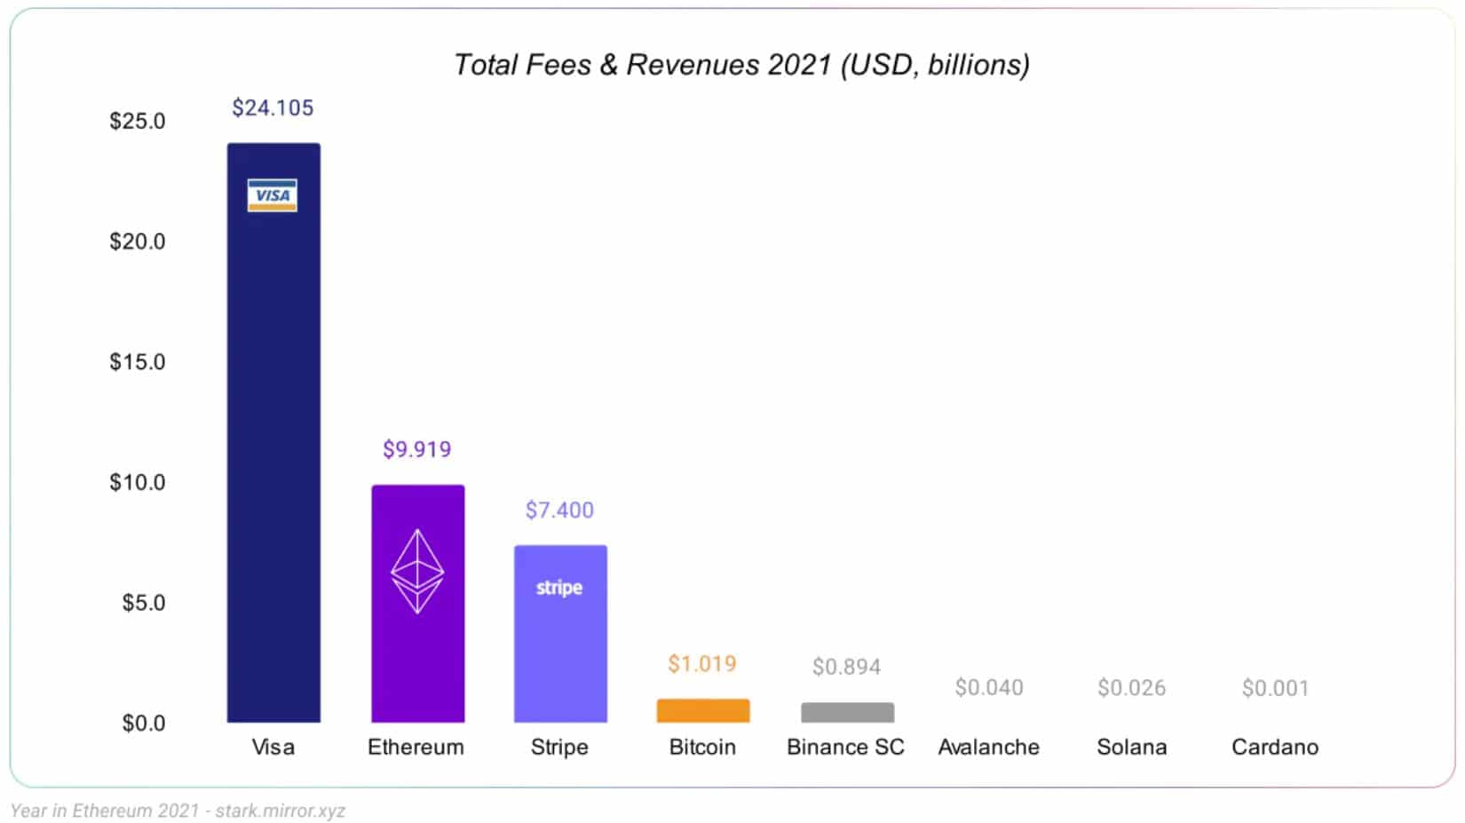Screen dimensions: 1465x823
Task: Select the gray Binance SC bar
Action: tap(847, 712)
